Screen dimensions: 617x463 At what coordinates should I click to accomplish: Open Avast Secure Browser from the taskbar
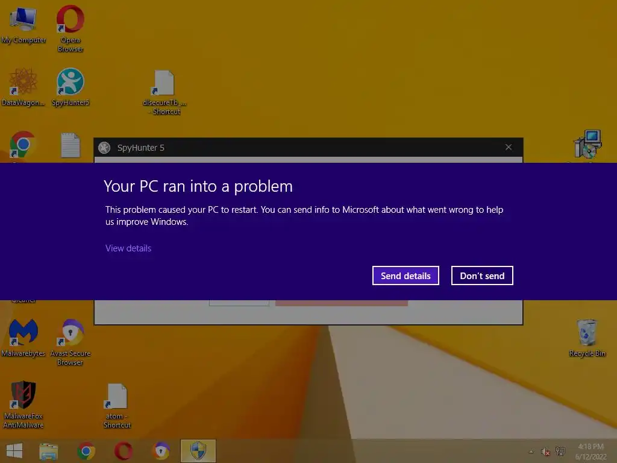[x=161, y=451]
